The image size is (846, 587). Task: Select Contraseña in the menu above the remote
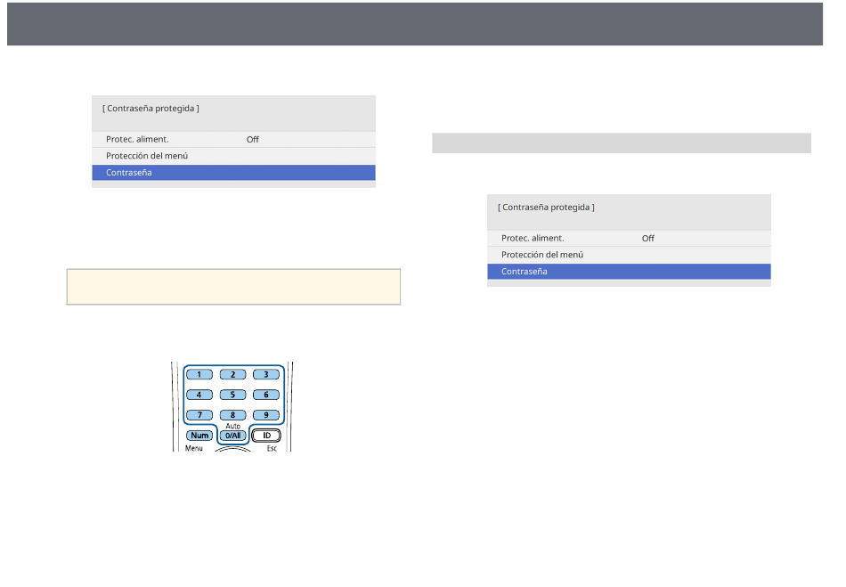[233, 173]
